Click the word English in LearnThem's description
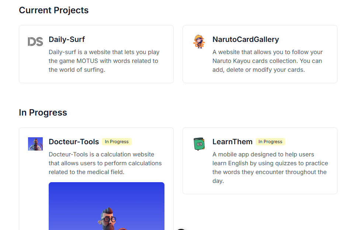 click(241, 163)
